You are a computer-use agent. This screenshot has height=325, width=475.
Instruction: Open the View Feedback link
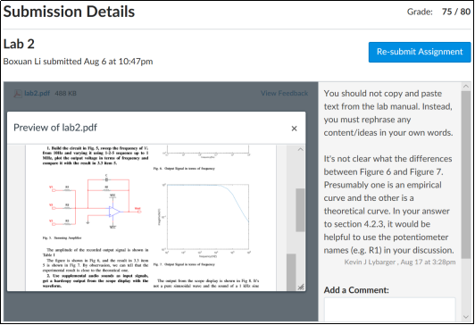click(284, 93)
